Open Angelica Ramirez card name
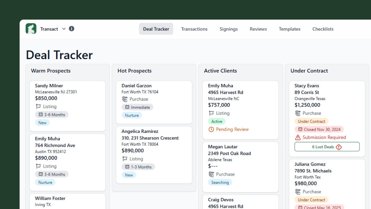This screenshot has width=371, height=209. (140, 131)
